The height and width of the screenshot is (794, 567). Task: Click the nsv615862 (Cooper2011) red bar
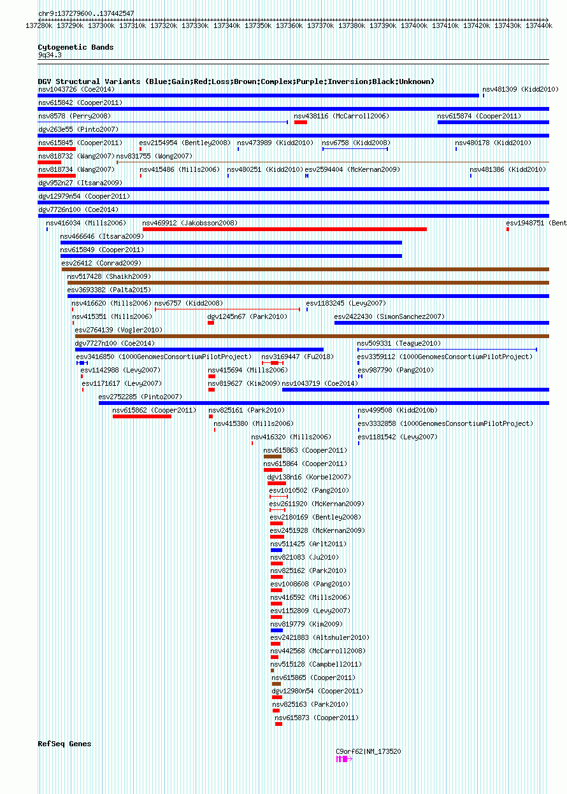click(x=142, y=416)
